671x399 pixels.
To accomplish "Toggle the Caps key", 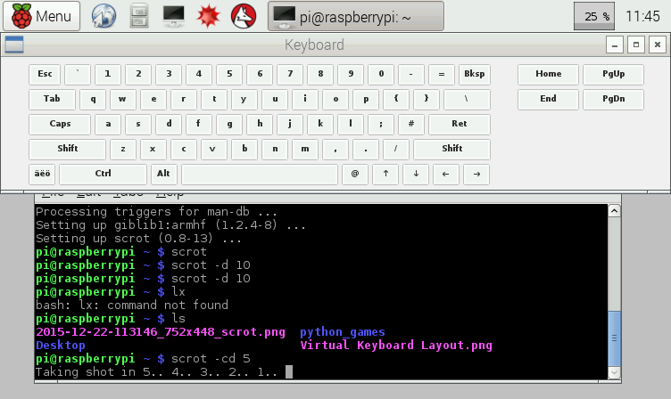I will (x=60, y=125).
